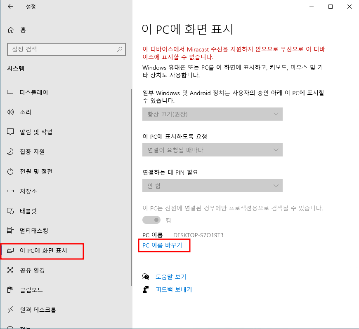Click the Storage drive icon
Screen dimensions: 359x329
click(11, 191)
